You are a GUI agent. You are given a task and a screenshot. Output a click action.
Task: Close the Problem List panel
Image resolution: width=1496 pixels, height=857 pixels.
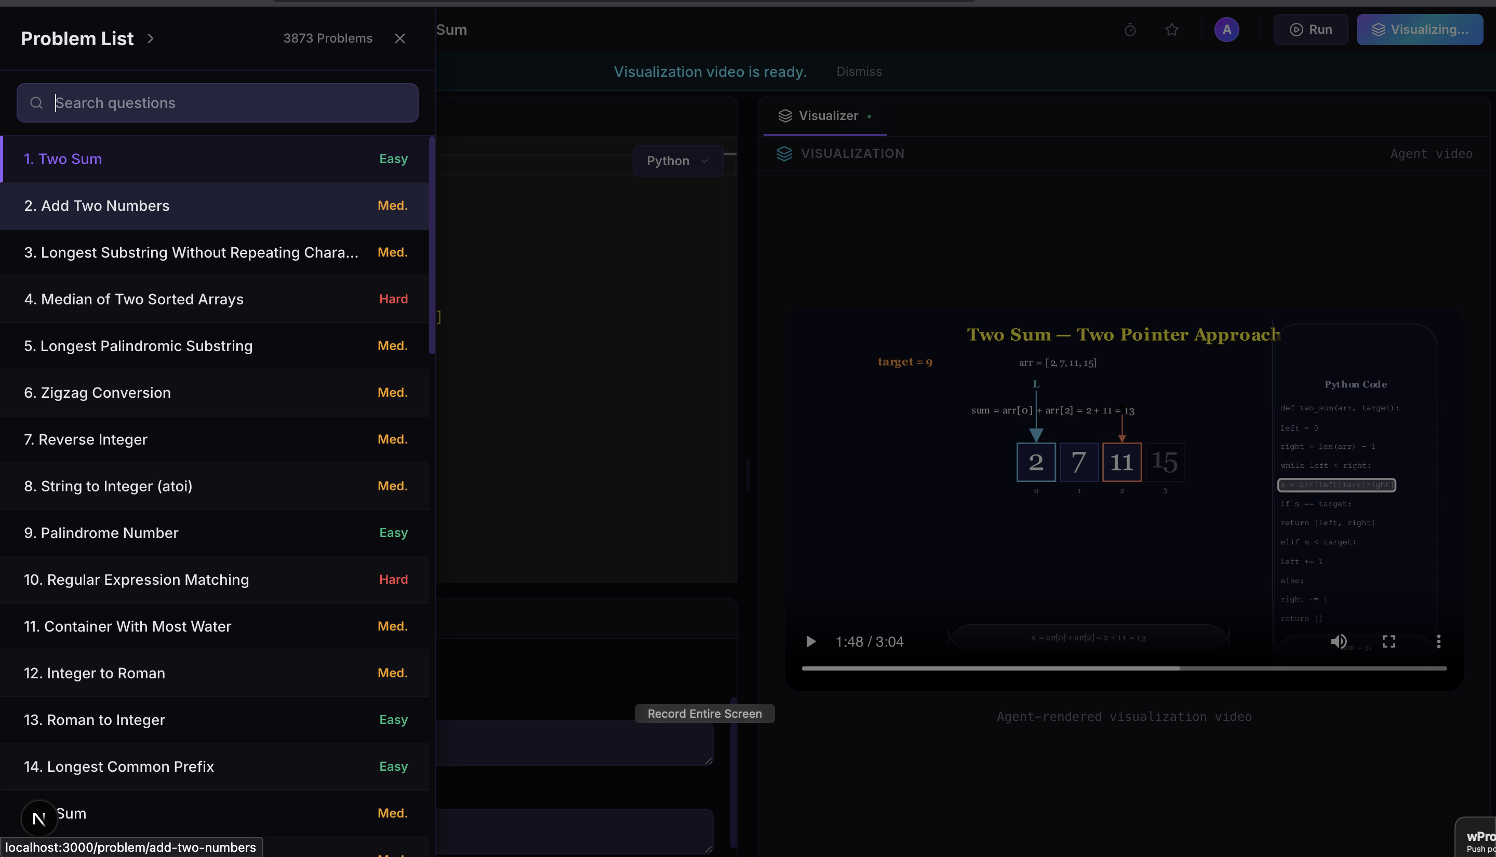click(x=399, y=38)
